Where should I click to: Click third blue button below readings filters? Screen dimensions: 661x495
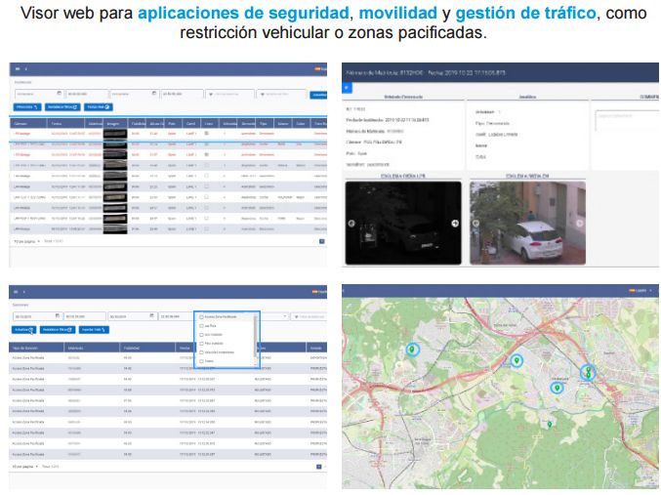coord(99,107)
